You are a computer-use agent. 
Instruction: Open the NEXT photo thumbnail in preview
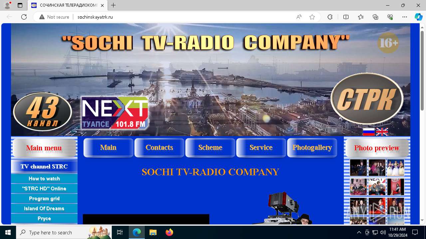pyautogui.click(x=377, y=187)
